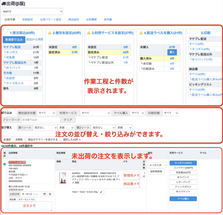Viewport: 223px width, 215px height.
Task: Click the マケプレ配送以外 link in 受注取込
Action: pos(15,63)
